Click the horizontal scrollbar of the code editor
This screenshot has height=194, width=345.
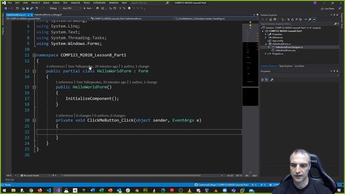132,176
